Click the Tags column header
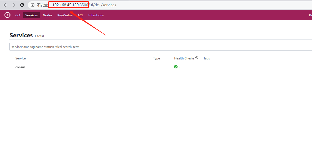 point(206,58)
